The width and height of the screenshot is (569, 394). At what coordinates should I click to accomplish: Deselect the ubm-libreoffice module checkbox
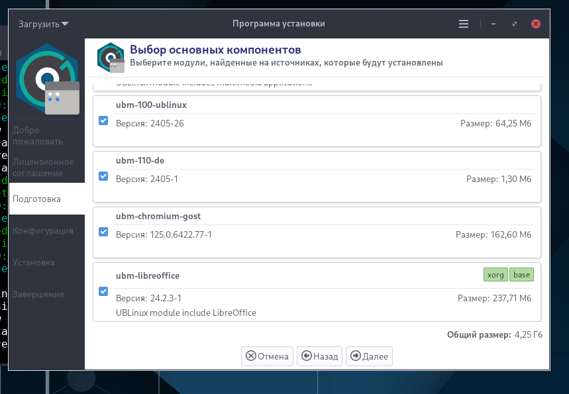pyautogui.click(x=103, y=291)
